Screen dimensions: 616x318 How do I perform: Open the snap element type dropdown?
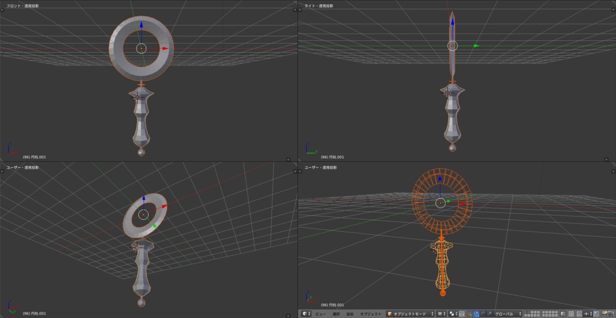pos(588,314)
